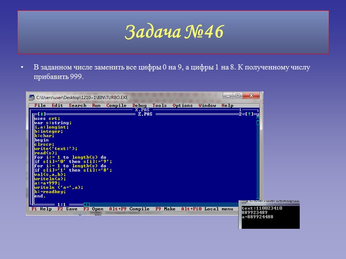
Task: Click the line 'val(s,a,b);'
Action: [x=50, y=174]
